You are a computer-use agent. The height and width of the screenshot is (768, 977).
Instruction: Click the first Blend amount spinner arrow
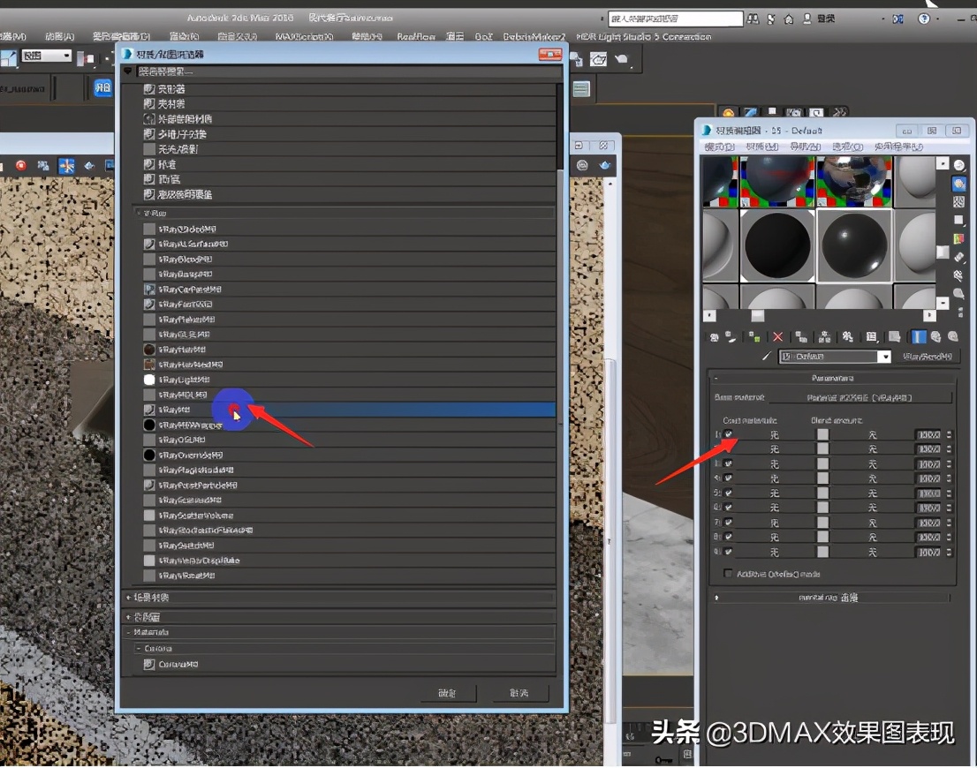(949, 433)
